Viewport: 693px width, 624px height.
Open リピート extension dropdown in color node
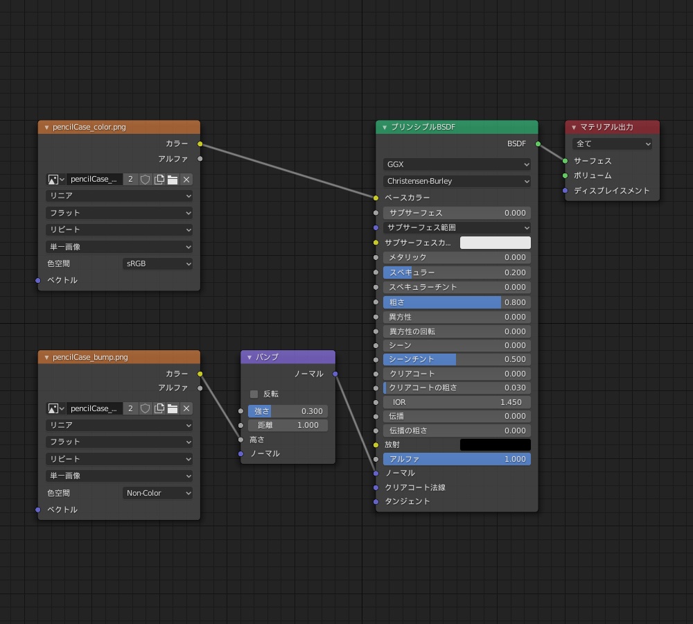tap(119, 229)
